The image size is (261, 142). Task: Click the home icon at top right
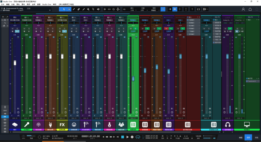250,9
